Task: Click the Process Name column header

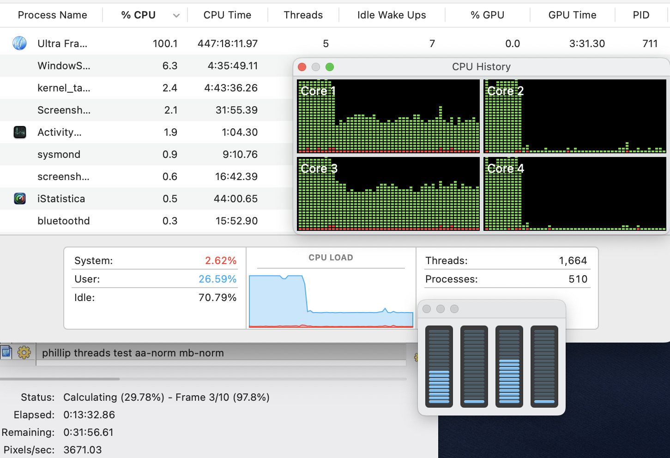Action: click(52, 15)
